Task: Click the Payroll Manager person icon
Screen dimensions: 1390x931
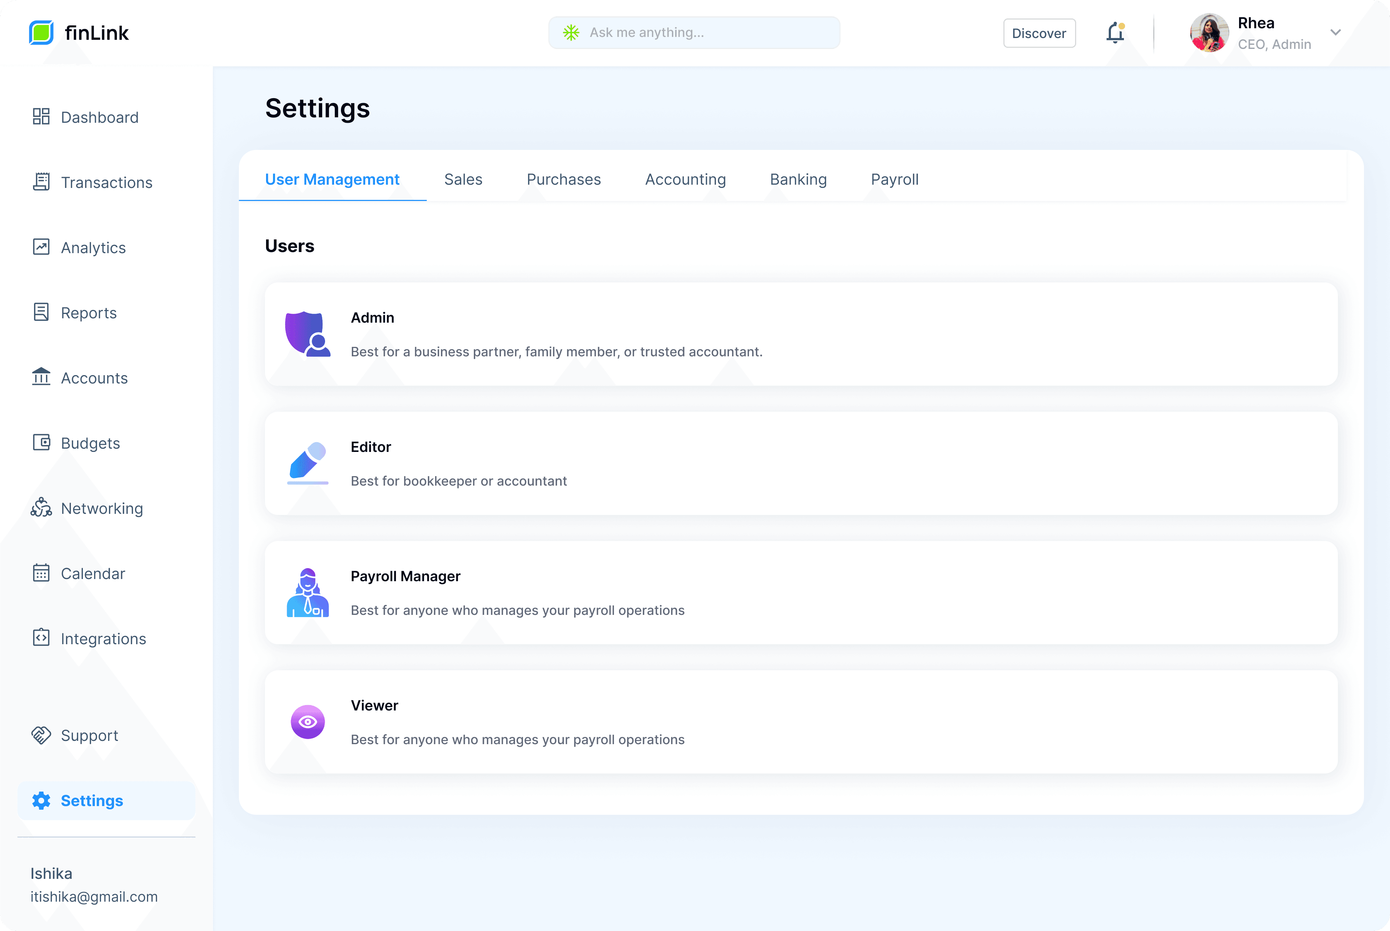Action: pos(307,592)
